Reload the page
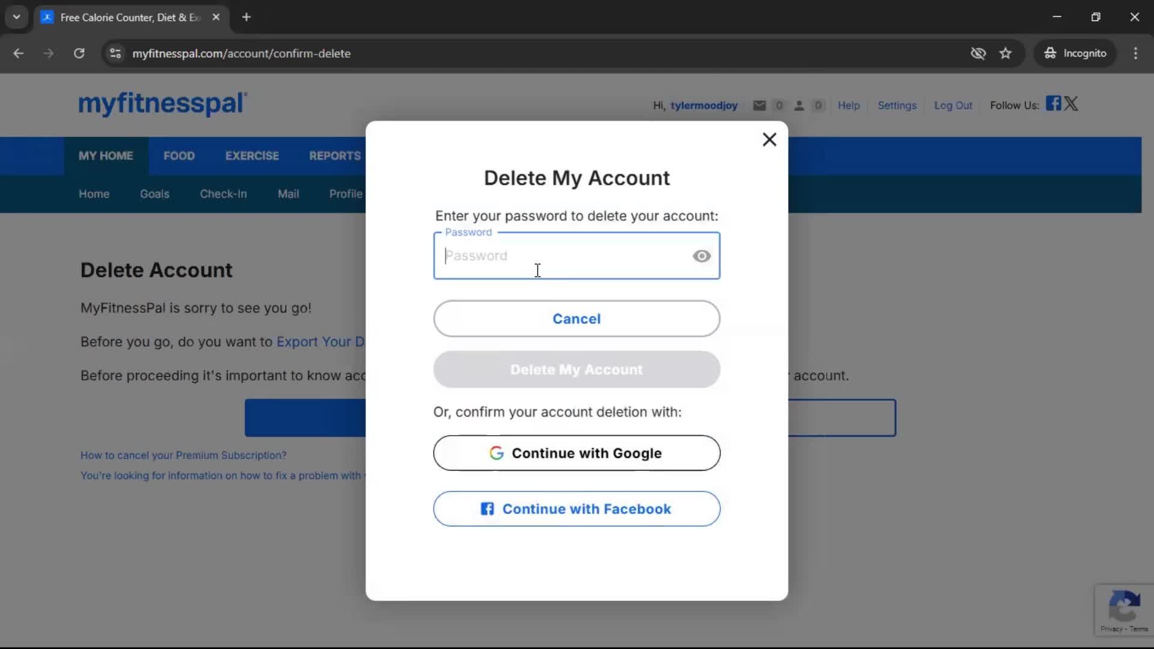 pyautogui.click(x=79, y=53)
